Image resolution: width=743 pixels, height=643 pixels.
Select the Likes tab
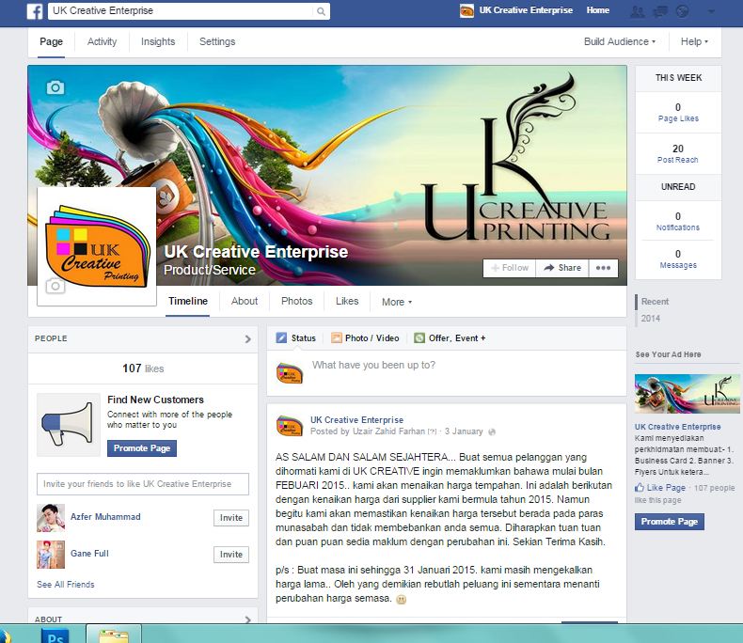tap(347, 301)
